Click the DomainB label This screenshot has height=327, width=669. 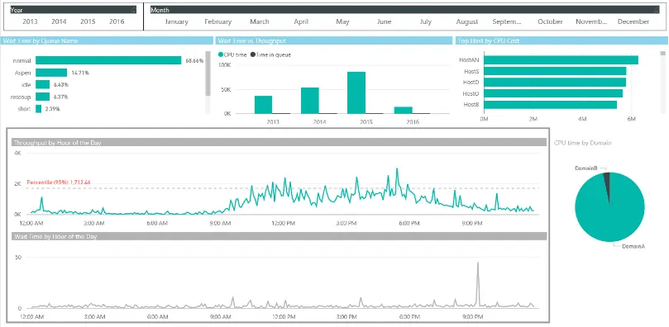586,168
